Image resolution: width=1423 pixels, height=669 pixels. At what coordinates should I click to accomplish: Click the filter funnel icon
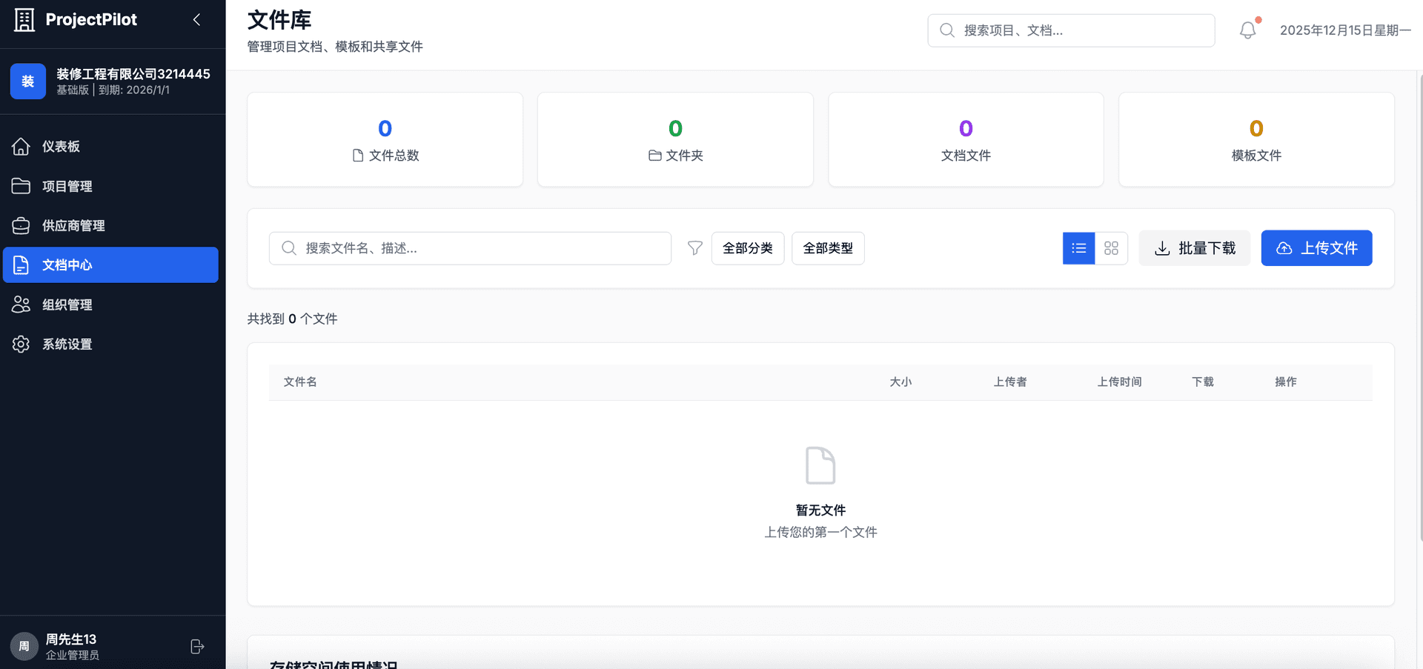click(694, 248)
